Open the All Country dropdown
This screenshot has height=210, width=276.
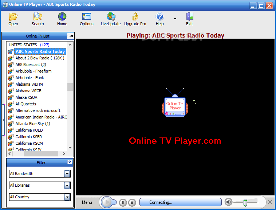[67, 197]
